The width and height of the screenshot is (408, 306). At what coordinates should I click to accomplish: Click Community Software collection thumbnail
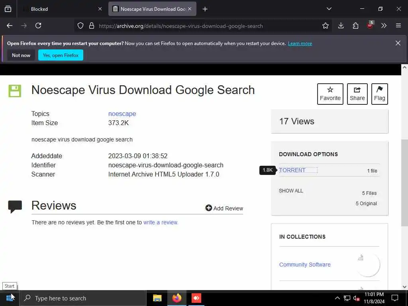pos(368,265)
